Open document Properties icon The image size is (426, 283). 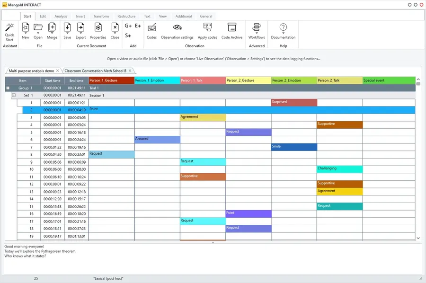click(98, 28)
